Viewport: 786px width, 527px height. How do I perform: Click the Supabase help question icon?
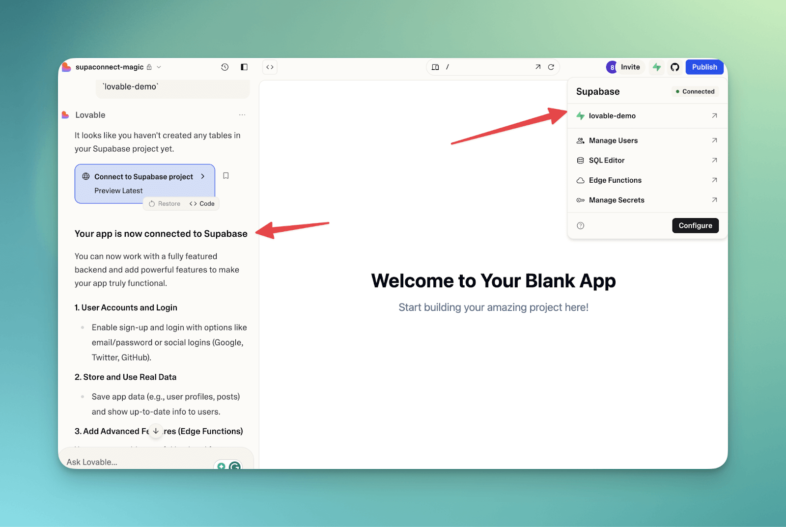coord(581,226)
